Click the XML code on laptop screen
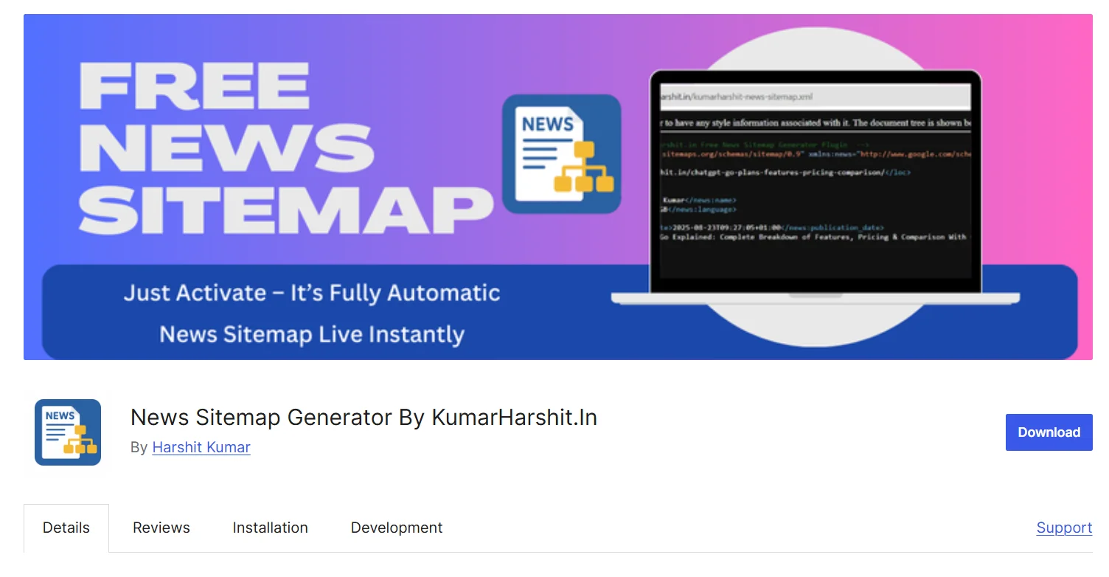The image size is (1109, 577). [x=815, y=192]
